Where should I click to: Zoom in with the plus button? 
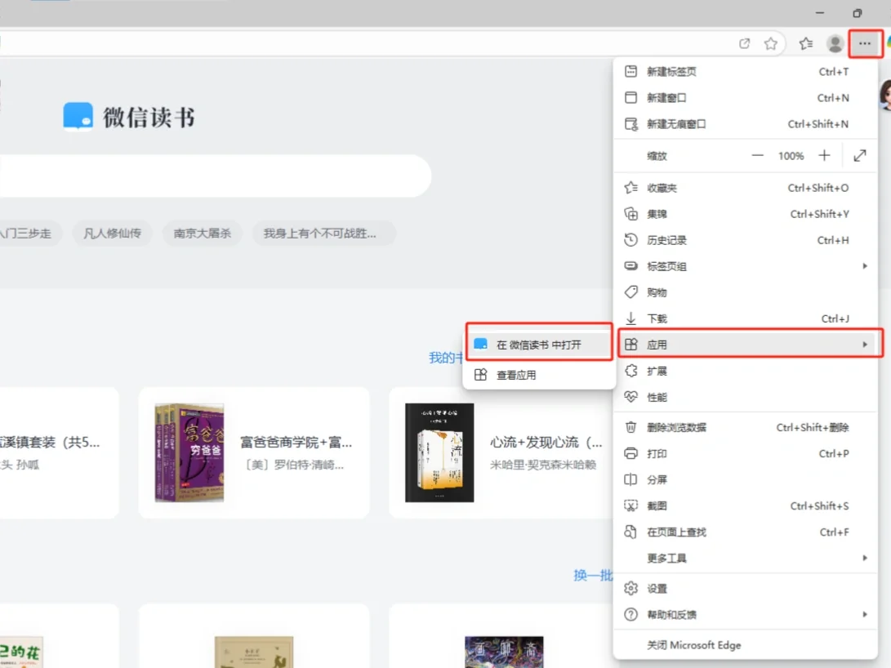point(824,156)
